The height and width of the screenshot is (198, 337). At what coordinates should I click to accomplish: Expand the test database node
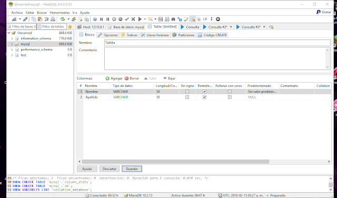pyautogui.click(x=12, y=55)
